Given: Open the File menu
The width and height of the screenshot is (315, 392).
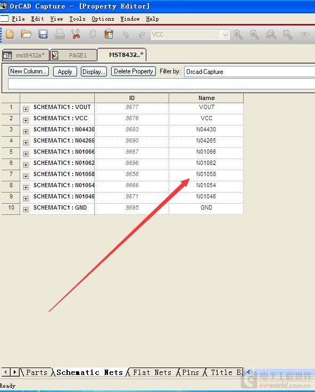Looking at the screenshot, I should [18, 19].
